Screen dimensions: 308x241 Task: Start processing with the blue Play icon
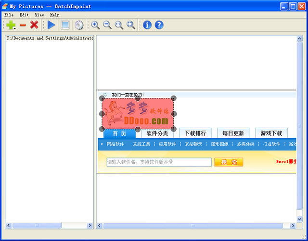point(51,25)
